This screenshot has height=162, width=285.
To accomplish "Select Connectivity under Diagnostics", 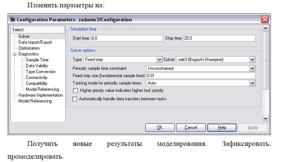I will pyautogui.click(x=37, y=78).
